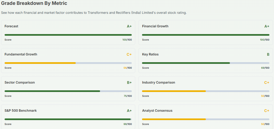Screen dimensions: 274x129
Task: Click the Financial Growth metric title
Action: tap(155, 26)
